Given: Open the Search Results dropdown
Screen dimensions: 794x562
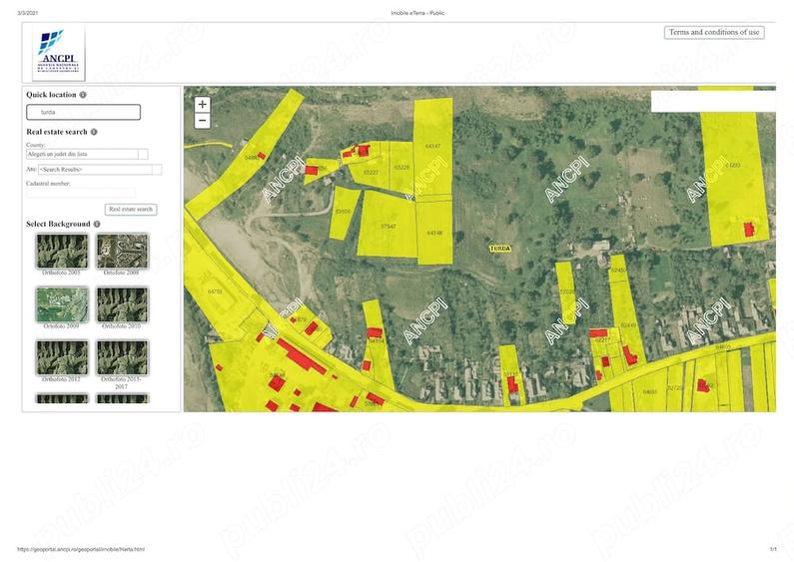Looking at the screenshot, I should coord(100,170).
